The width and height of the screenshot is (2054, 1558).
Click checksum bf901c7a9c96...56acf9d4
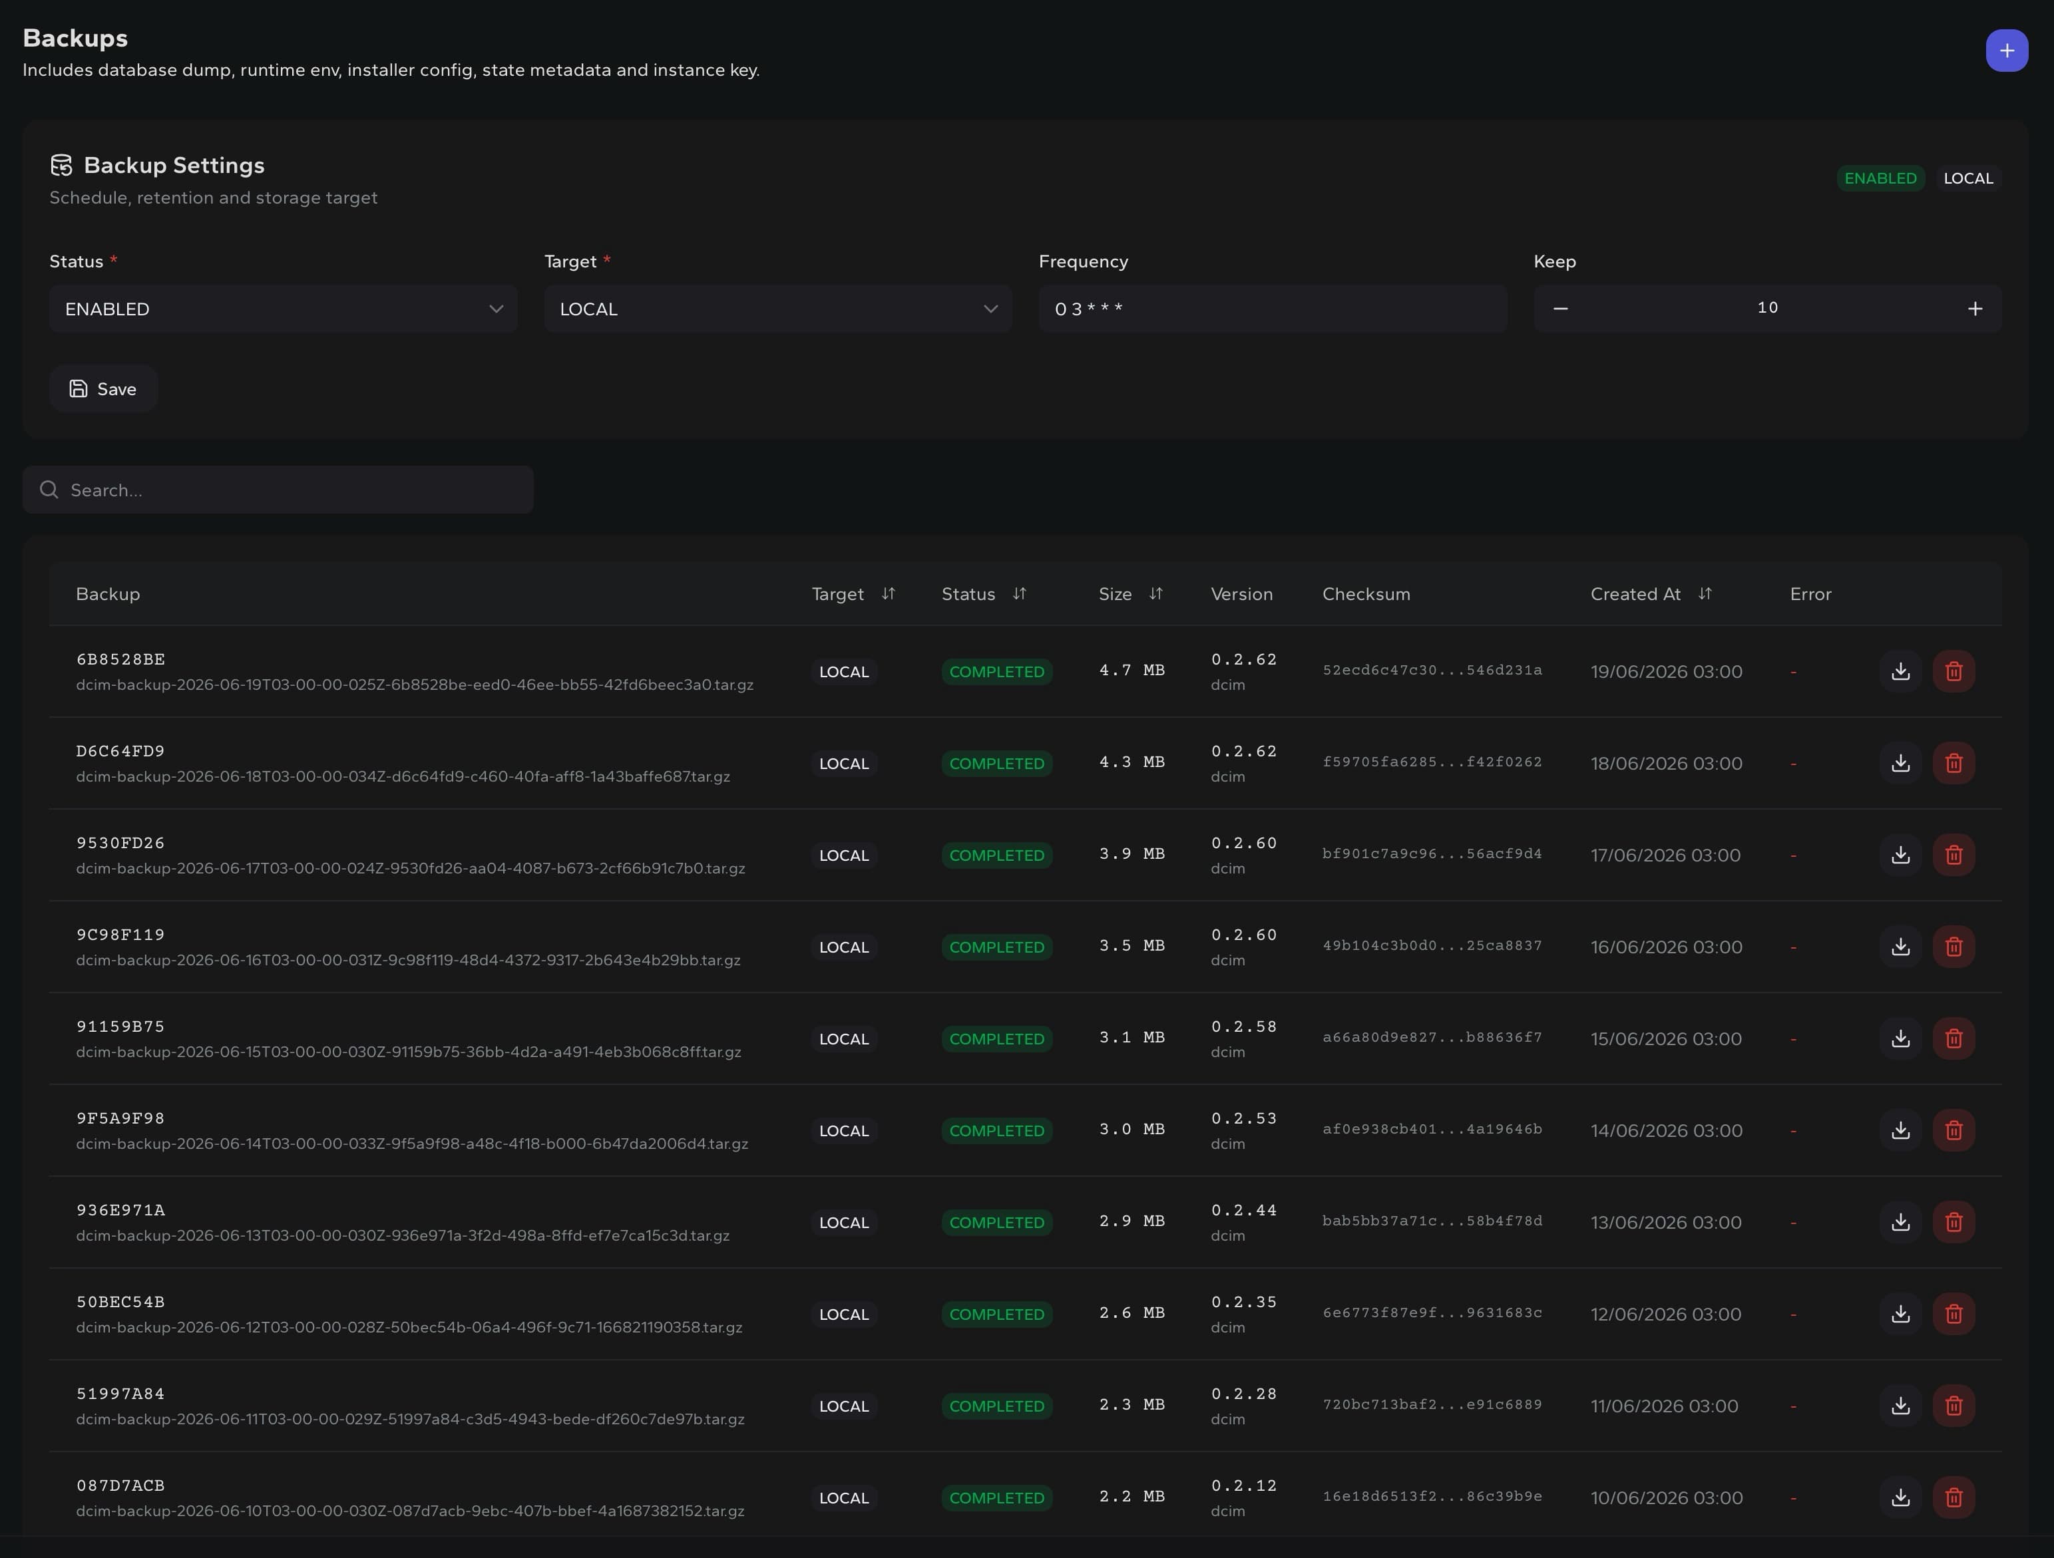pyautogui.click(x=1432, y=854)
